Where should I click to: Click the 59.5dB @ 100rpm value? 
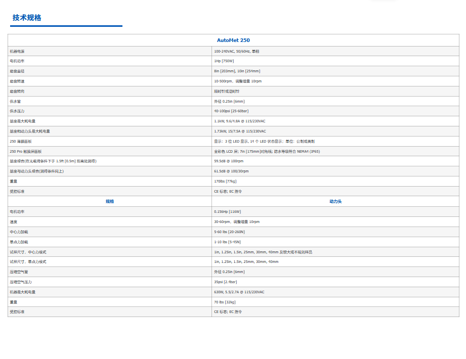(x=229, y=161)
